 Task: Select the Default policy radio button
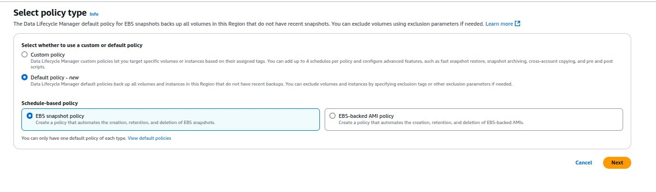pyautogui.click(x=24, y=77)
